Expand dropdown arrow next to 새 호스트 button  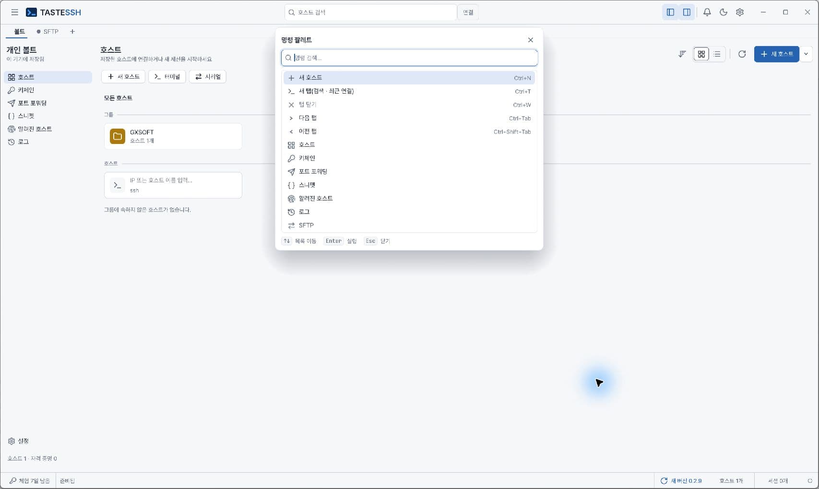pos(806,54)
